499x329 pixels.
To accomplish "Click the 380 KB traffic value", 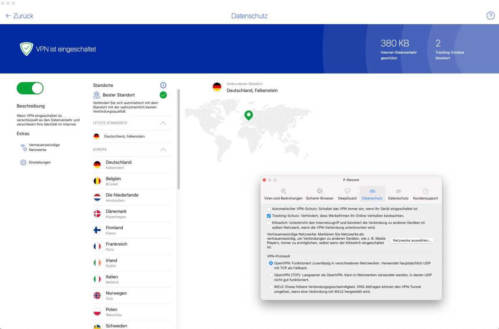I will pyautogui.click(x=395, y=43).
